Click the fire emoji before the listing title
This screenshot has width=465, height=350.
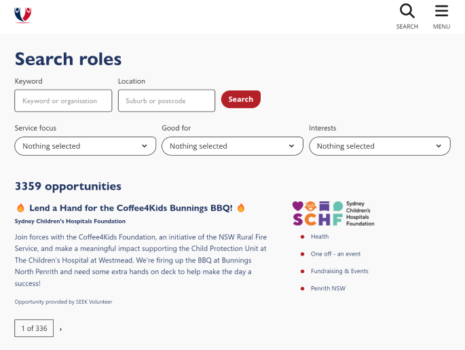20,208
